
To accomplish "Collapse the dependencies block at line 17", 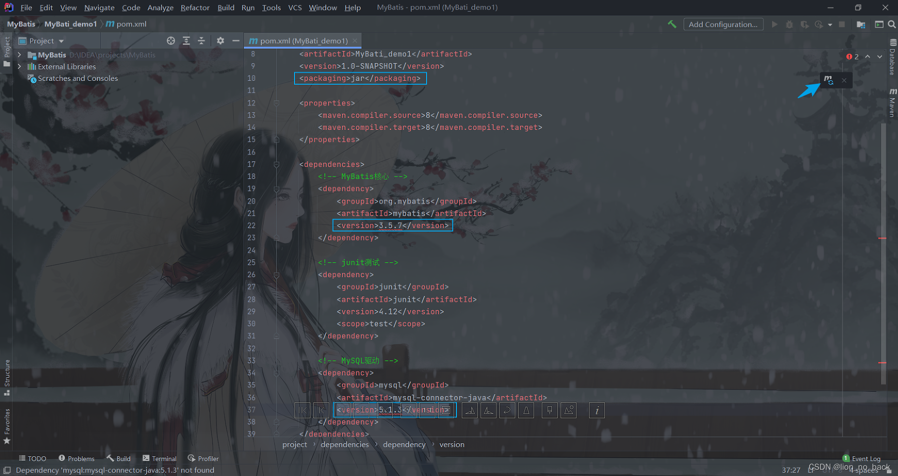I will (x=276, y=164).
